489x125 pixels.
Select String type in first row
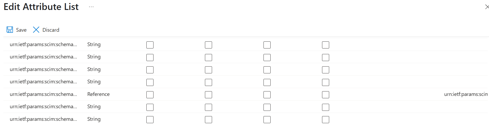tap(94, 44)
